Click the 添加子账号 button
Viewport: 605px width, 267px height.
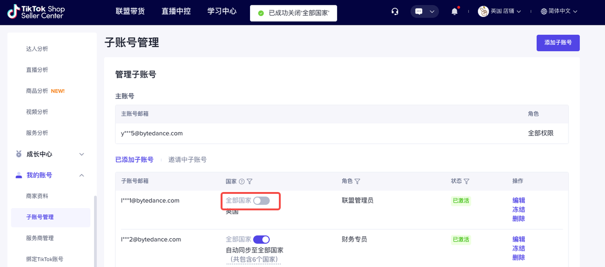[x=558, y=43]
